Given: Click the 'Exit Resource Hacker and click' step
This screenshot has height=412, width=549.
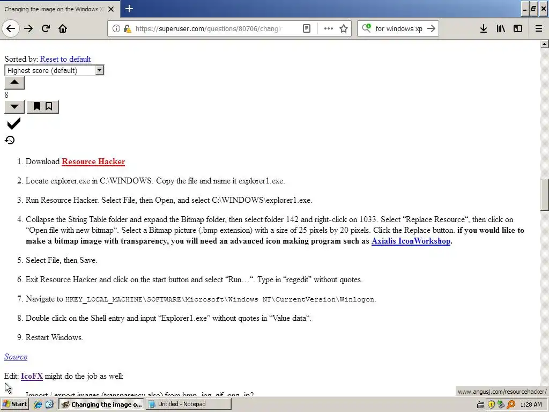Looking at the screenshot, I should (x=194, y=279).
